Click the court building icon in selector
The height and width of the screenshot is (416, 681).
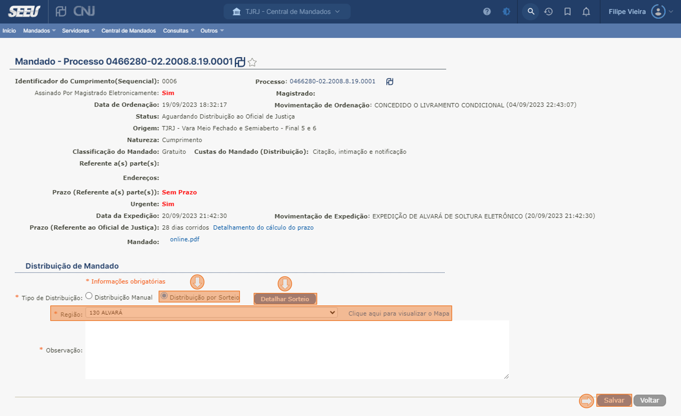pyautogui.click(x=237, y=11)
